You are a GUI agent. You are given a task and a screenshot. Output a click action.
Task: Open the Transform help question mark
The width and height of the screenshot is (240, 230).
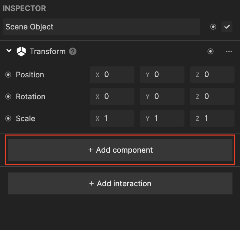click(x=72, y=52)
